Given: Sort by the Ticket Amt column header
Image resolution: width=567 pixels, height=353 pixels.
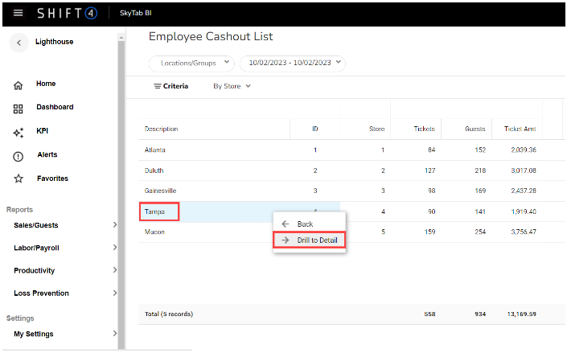Looking at the screenshot, I should pyautogui.click(x=520, y=129).
